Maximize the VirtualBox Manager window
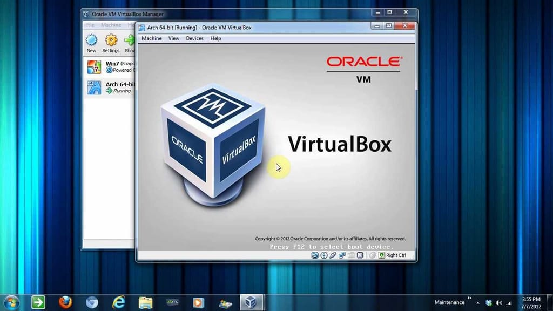This screenshot has height=311, width=553. tap(390, 12)
